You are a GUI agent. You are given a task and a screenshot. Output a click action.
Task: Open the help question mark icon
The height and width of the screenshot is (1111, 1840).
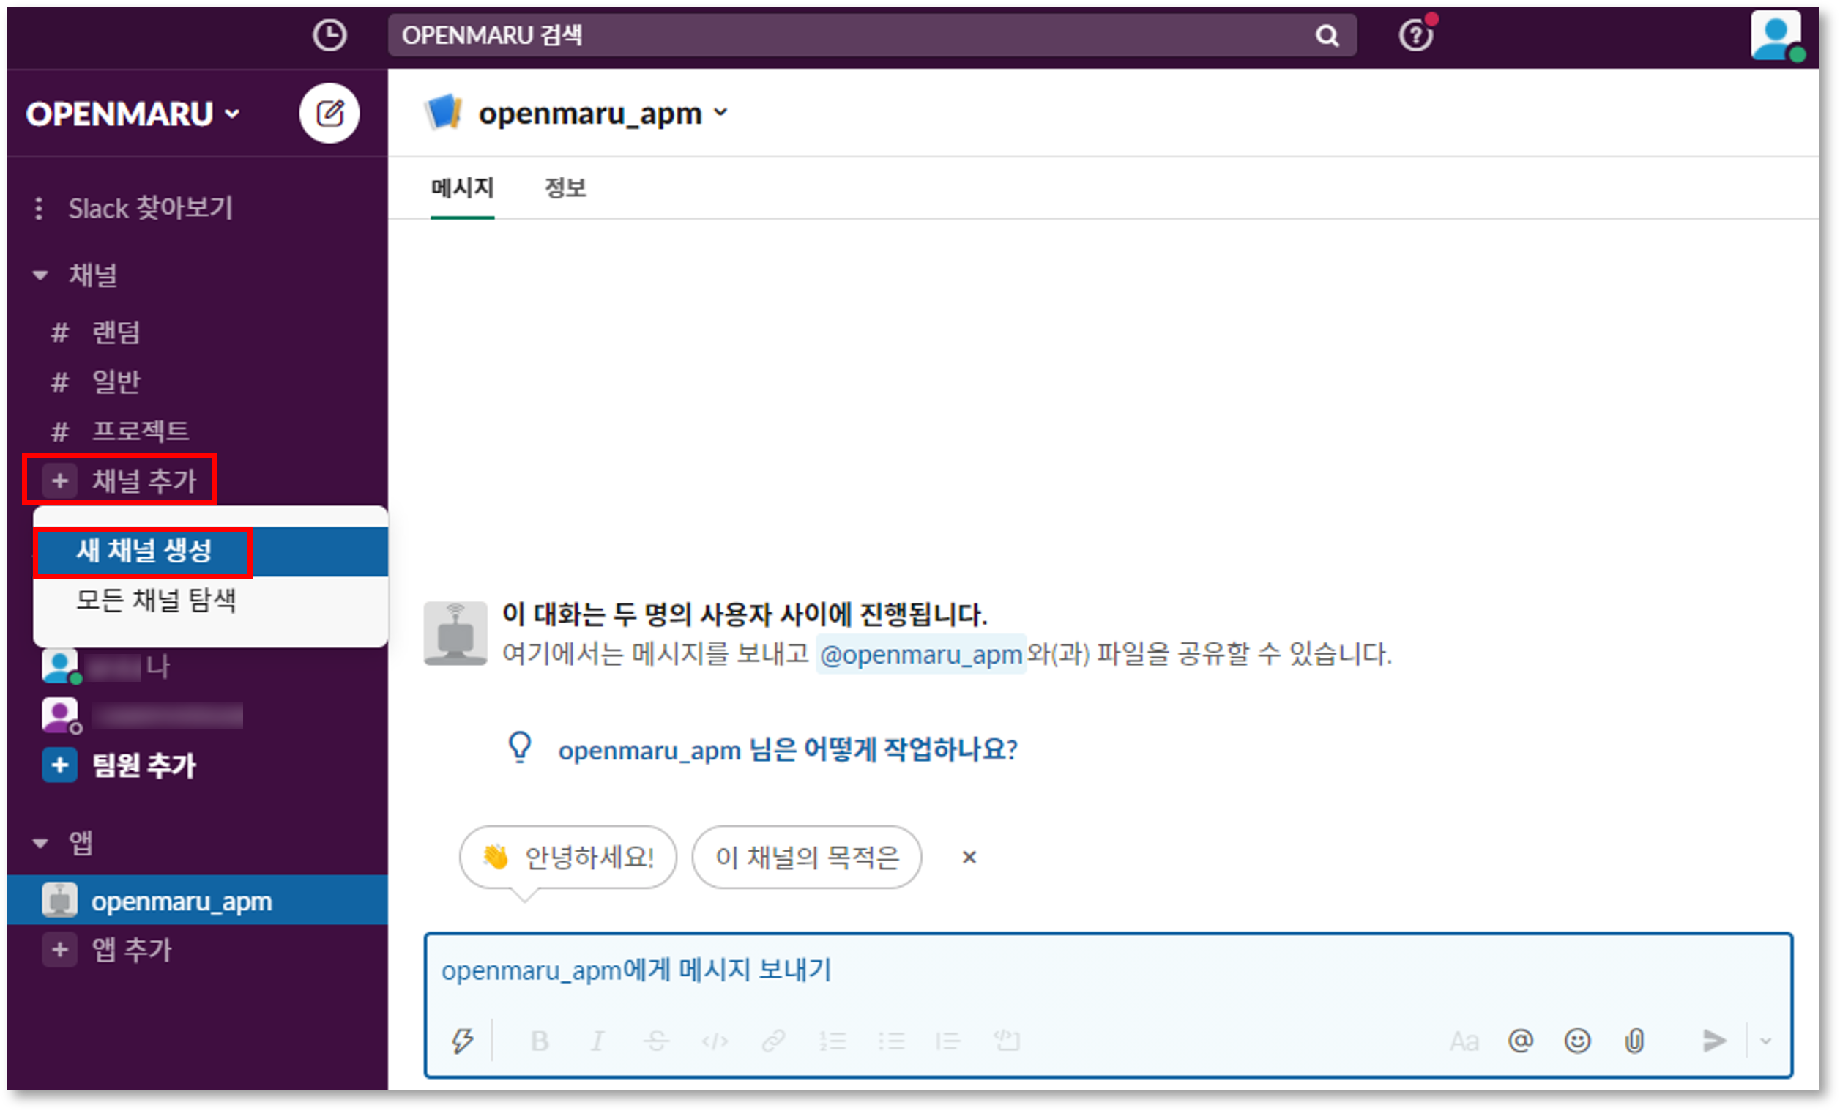coord(1415,35)
